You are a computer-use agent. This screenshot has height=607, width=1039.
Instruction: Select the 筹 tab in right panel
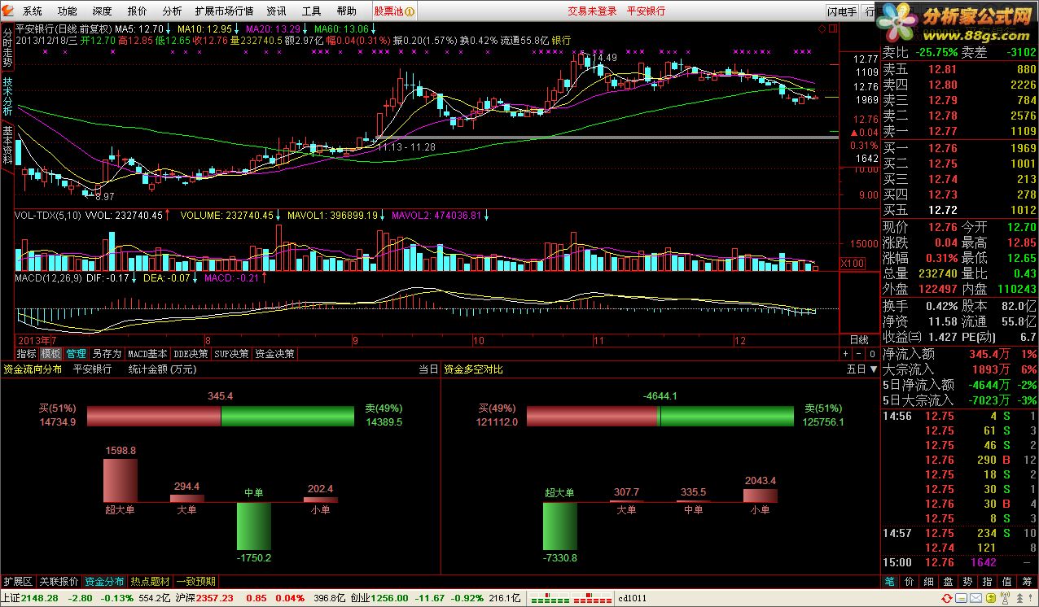pyautogui.click(x=1027, y=582)
